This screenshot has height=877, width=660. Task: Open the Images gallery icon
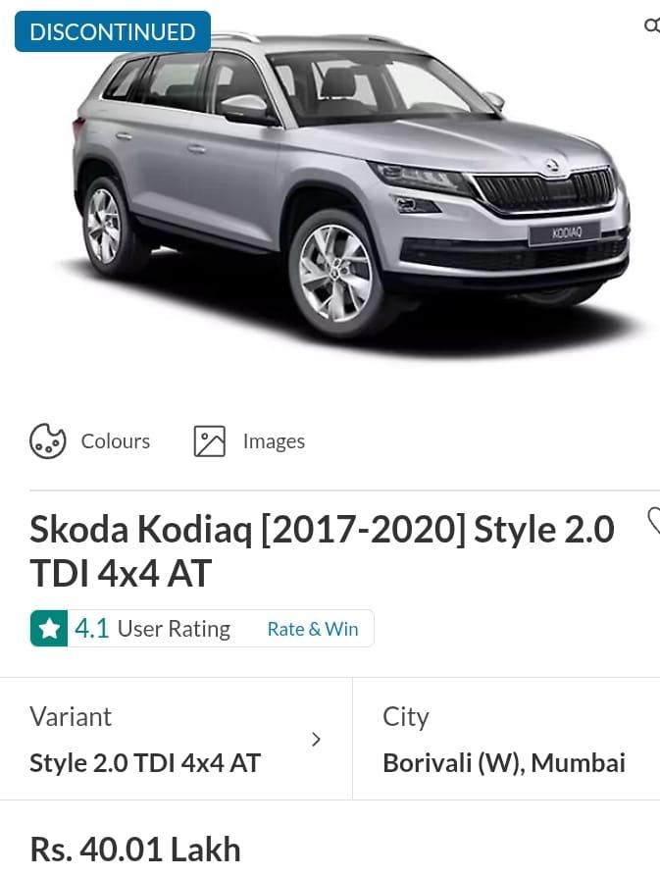(210, 441)
